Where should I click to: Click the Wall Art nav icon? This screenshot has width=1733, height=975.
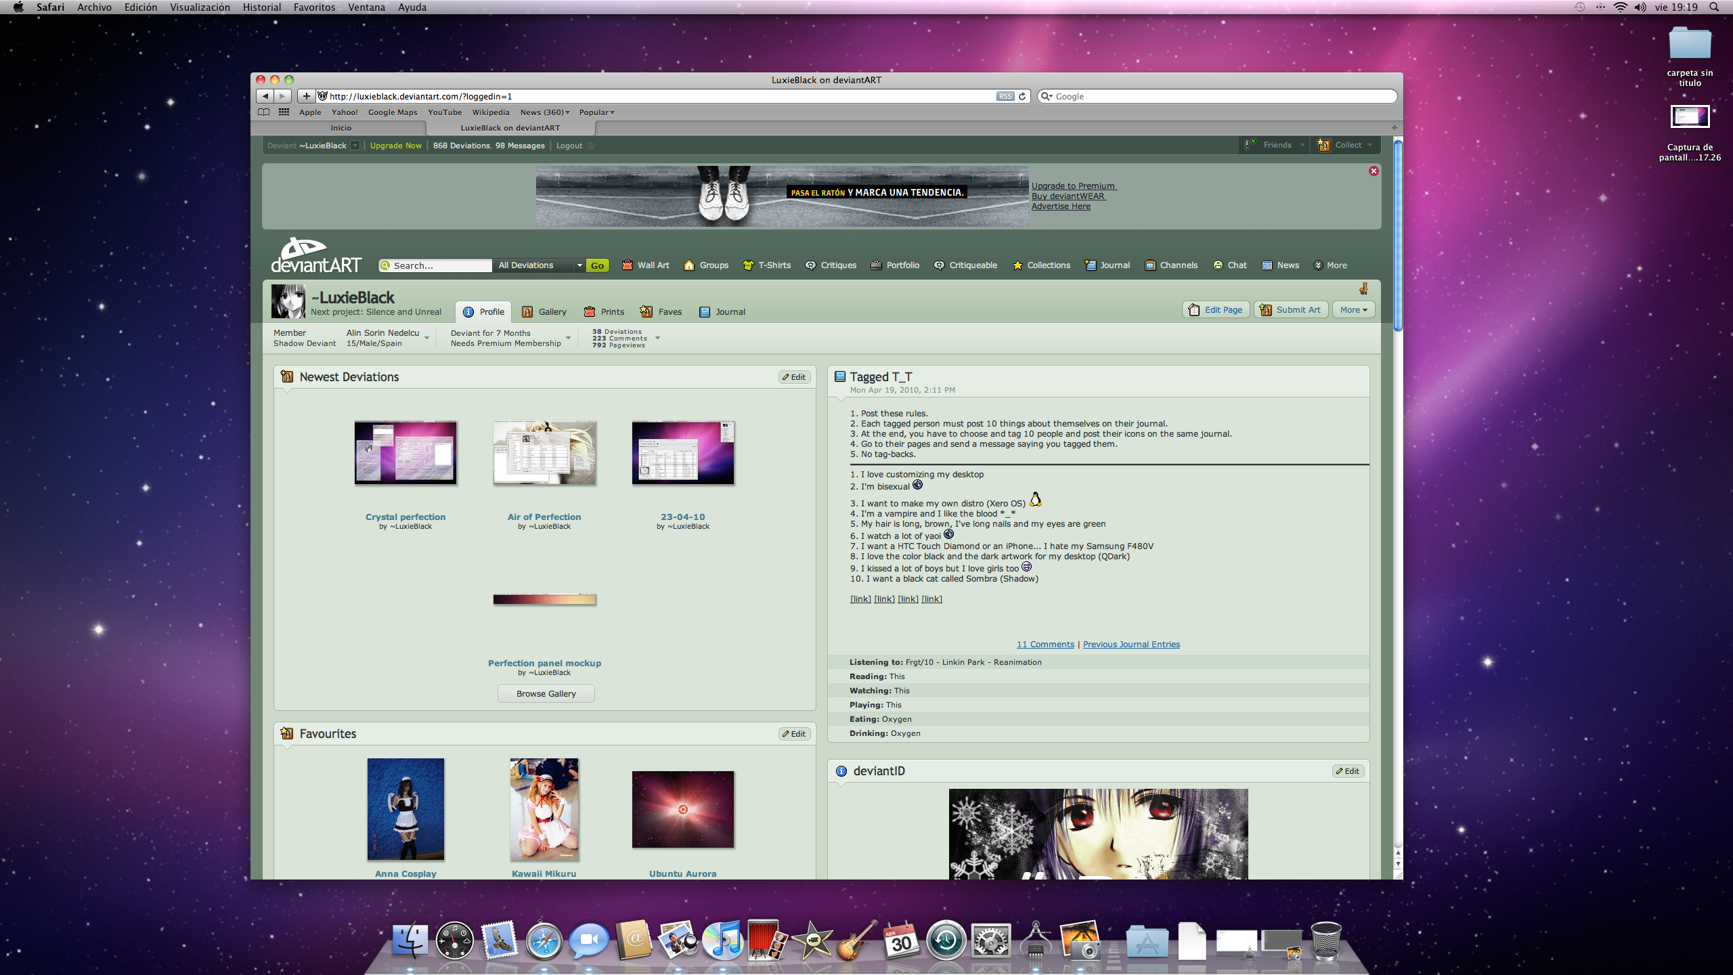(627, 265)
